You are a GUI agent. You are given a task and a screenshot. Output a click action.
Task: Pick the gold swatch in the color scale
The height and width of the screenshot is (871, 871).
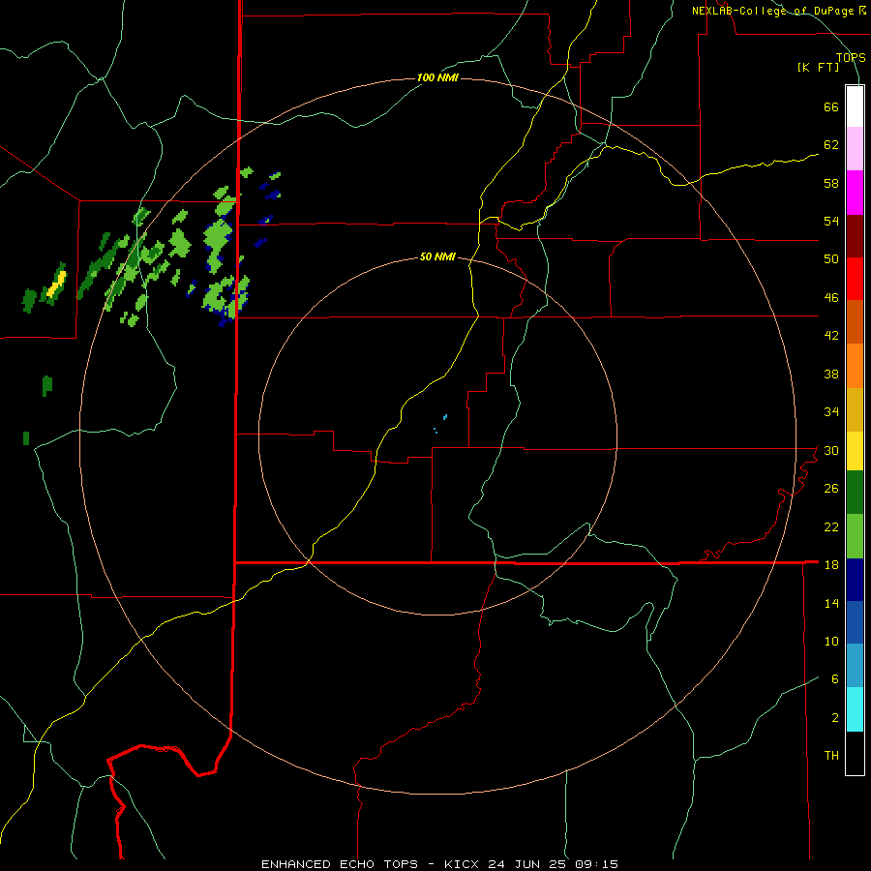(855, 409)
